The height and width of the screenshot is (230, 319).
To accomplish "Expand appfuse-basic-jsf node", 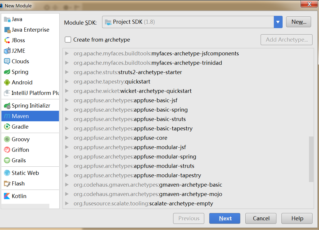I will [67, 100].
